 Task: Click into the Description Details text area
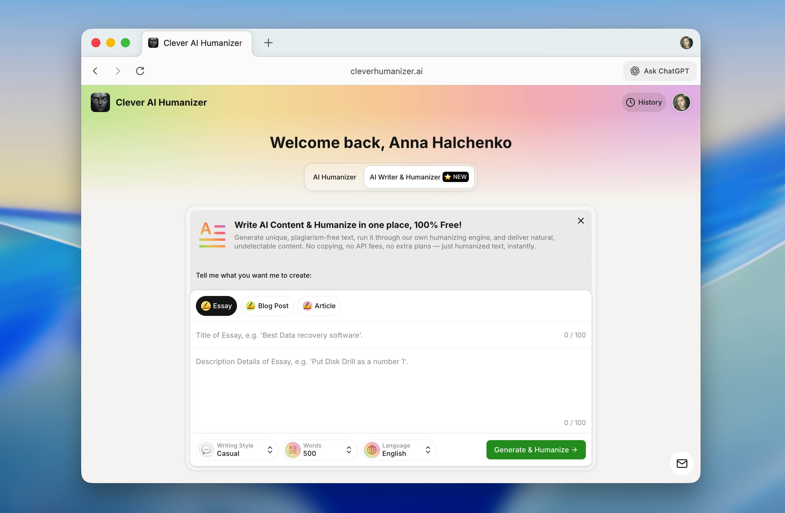[x=391, y=390]
